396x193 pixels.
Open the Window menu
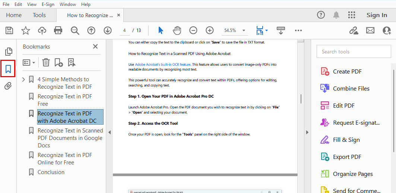pos(68,4)
